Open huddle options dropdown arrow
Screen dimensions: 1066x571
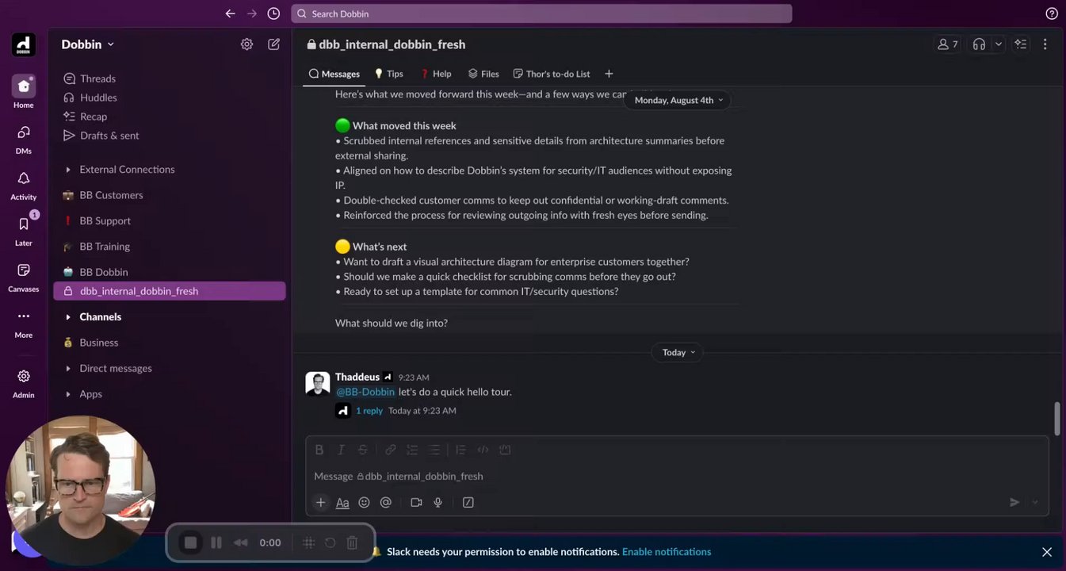pos(998,44)
